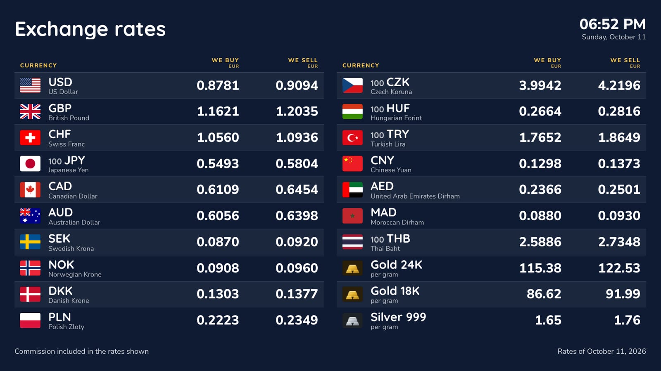Click the Swiss flag icon
661x371 pixels.
click(x=30, y=138)
